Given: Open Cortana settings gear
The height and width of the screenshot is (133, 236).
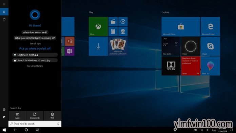Looking at the screenshot, I should [x=4, y=110].
